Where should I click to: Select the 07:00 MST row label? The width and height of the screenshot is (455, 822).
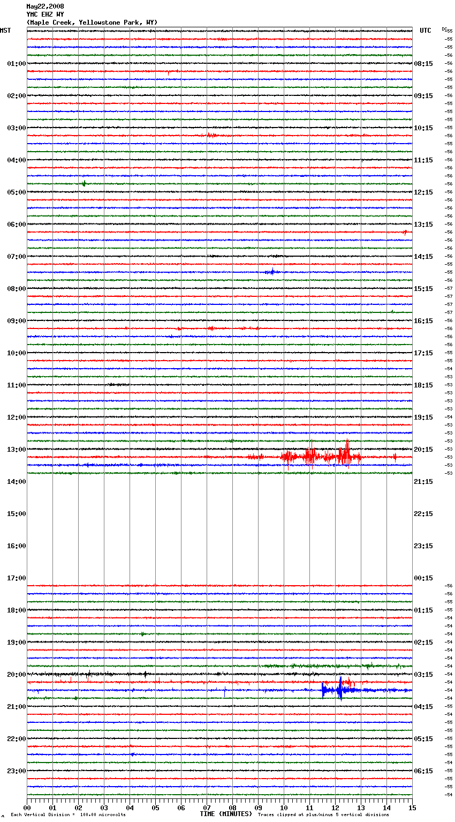pyautogui.click(x=17, y=257)
